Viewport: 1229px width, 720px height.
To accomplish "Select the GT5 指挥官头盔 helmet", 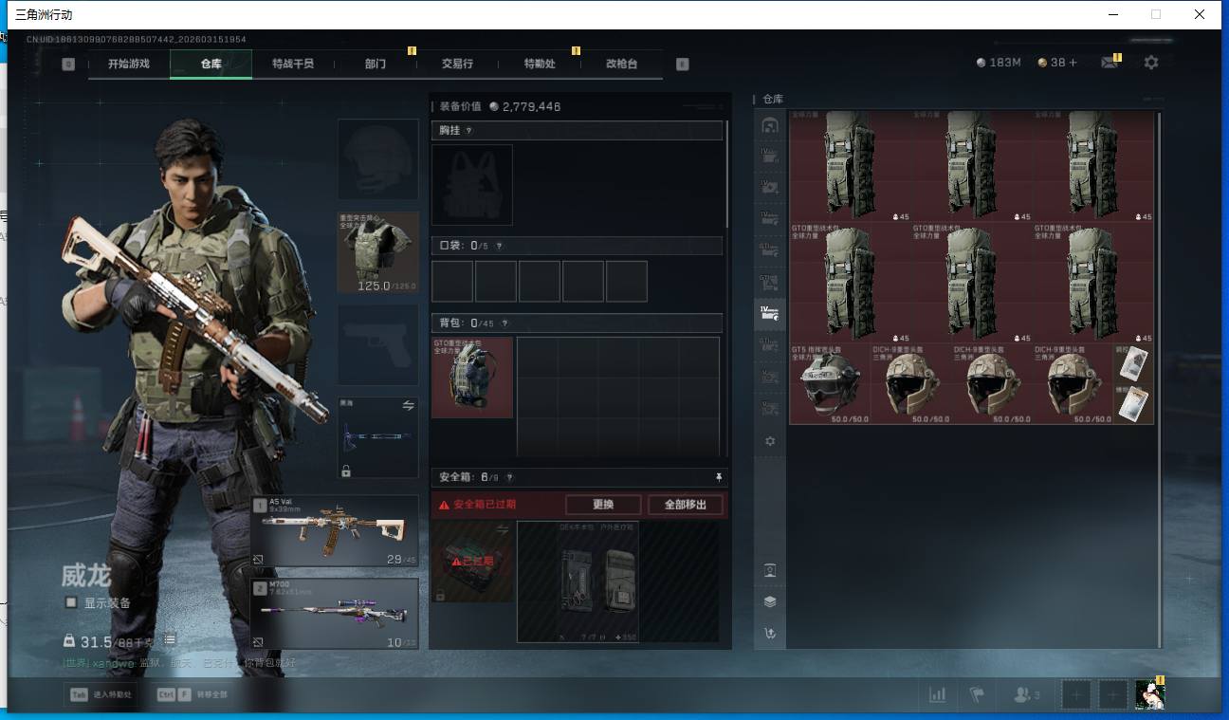I will 830,384.
